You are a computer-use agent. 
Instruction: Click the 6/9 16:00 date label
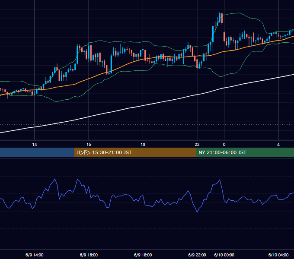pyautogui.click(x=89, y=255)
